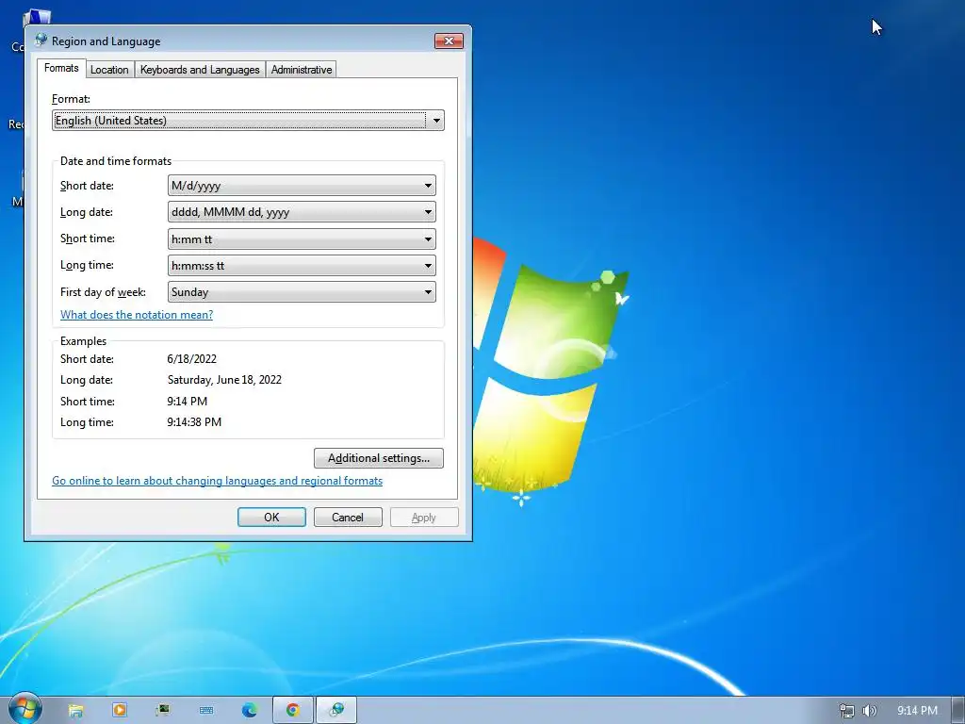Open the Short time format dropdown
965x724 pixels.
coord(302,239)
